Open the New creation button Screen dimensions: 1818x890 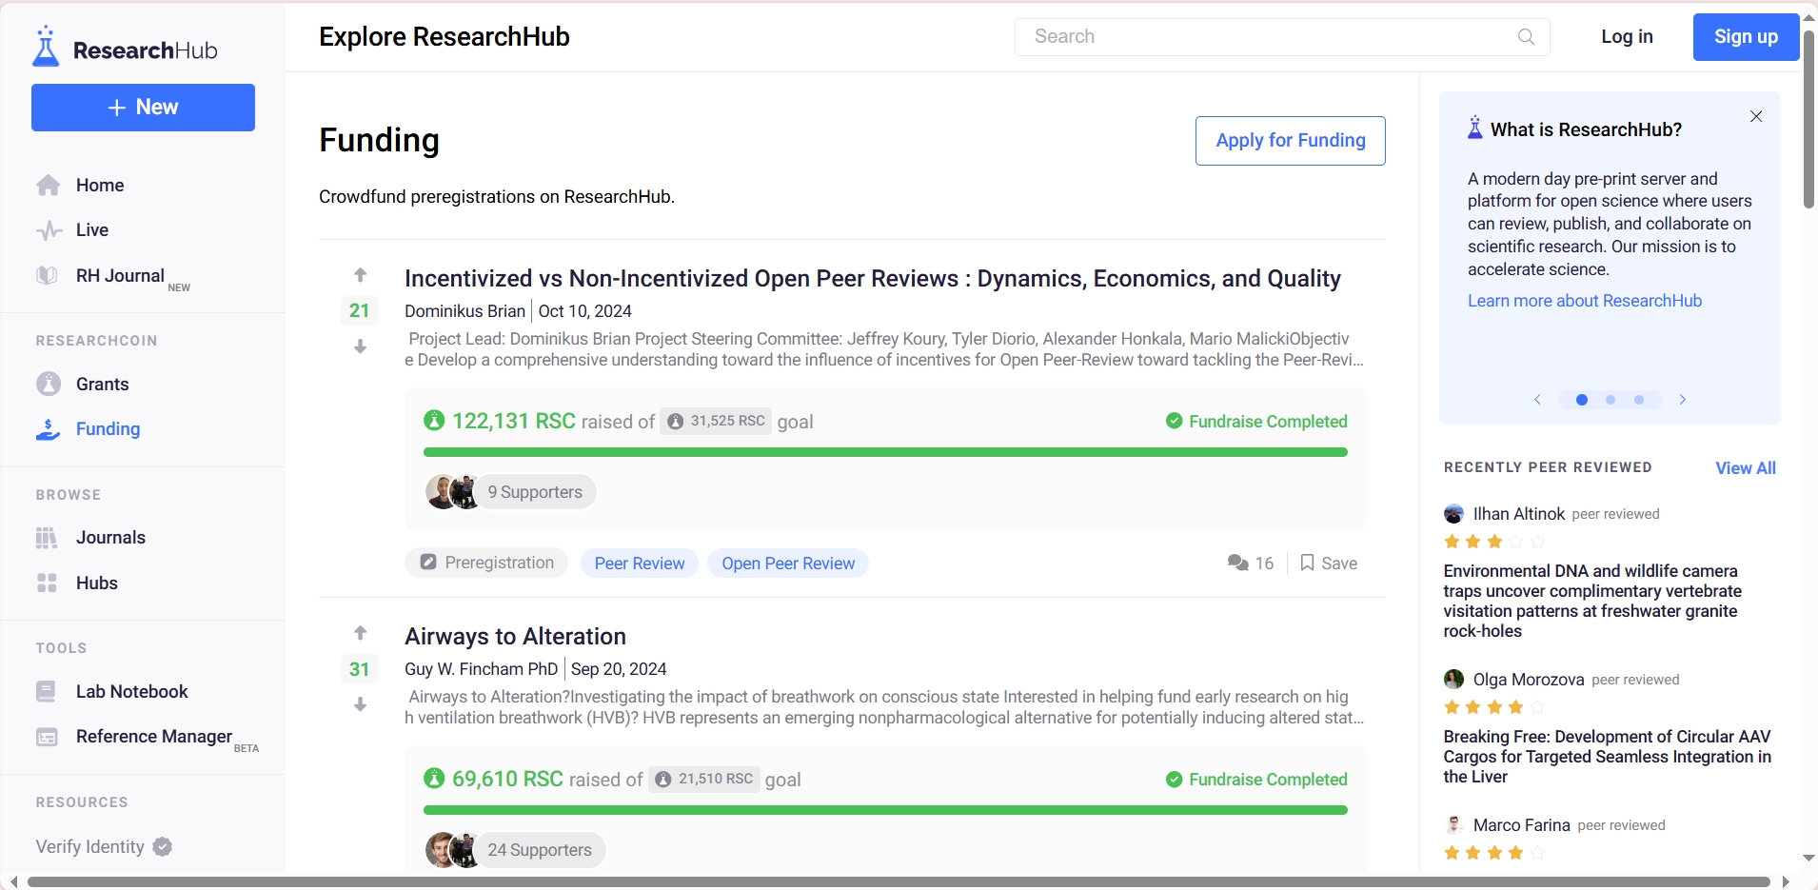pos(143,108)
